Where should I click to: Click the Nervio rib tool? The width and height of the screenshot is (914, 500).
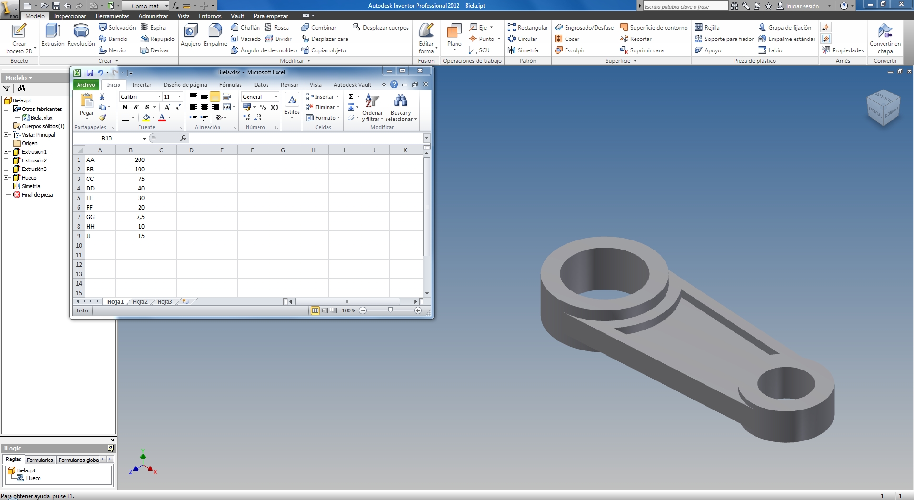click(112, 50)
